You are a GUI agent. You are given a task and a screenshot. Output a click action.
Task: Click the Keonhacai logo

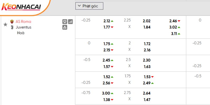pos(21,7)
